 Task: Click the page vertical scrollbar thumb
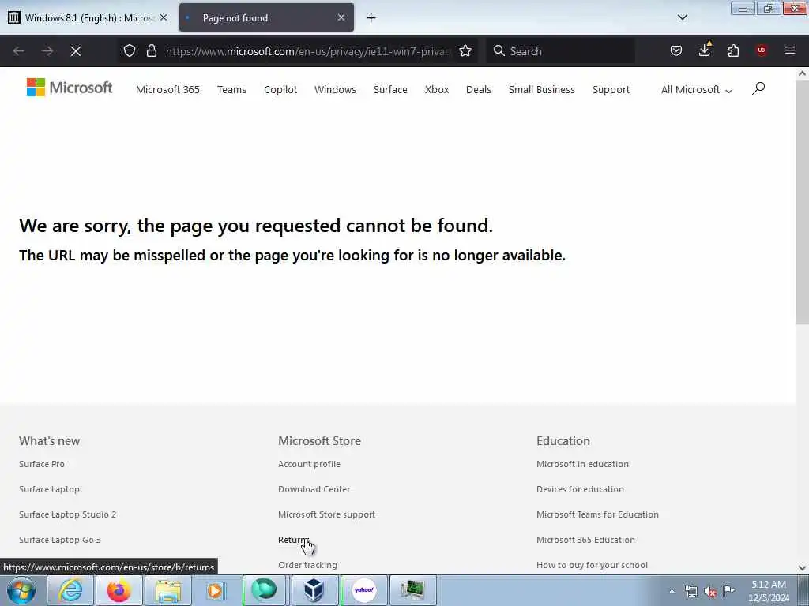tap(802, 202)
